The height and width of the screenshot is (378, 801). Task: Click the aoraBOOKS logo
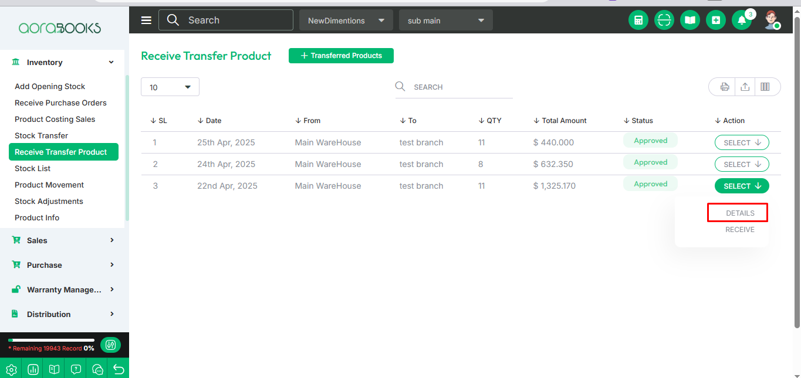point(59,28)
